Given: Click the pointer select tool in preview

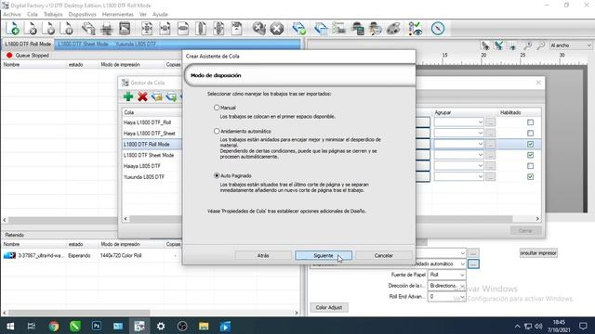Looking at the screenshot, I should click(x=485, y=45).
